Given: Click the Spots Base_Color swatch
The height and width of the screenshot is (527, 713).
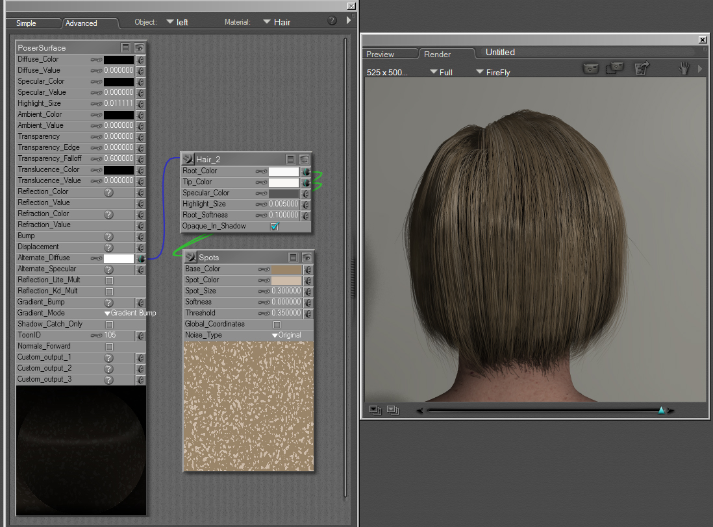Looking at the screenshot, I should 286,269.
